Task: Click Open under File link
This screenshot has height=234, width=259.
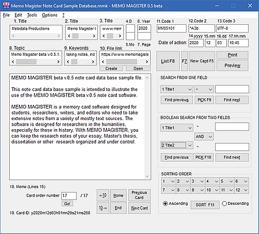Action: [138, 69]
